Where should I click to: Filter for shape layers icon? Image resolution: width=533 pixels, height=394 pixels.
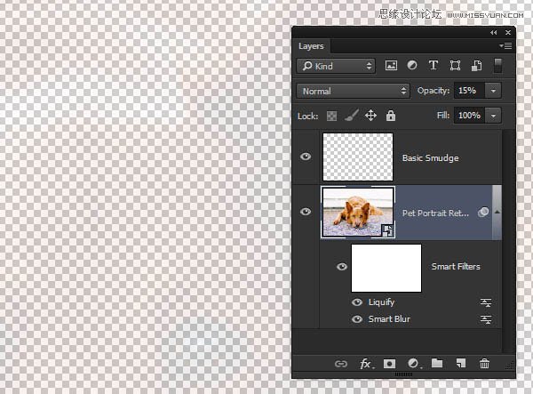[x=455, y=65]
